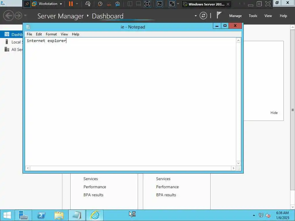Viewport: 295px width, 221px height.
Task: Select Local Server in the sidebar
Action: tap(11, 42)
